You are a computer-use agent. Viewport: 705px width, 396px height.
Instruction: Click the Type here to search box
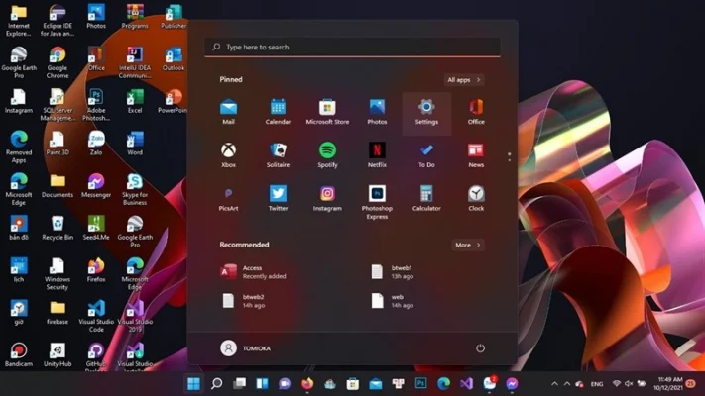tap(352, 47)
